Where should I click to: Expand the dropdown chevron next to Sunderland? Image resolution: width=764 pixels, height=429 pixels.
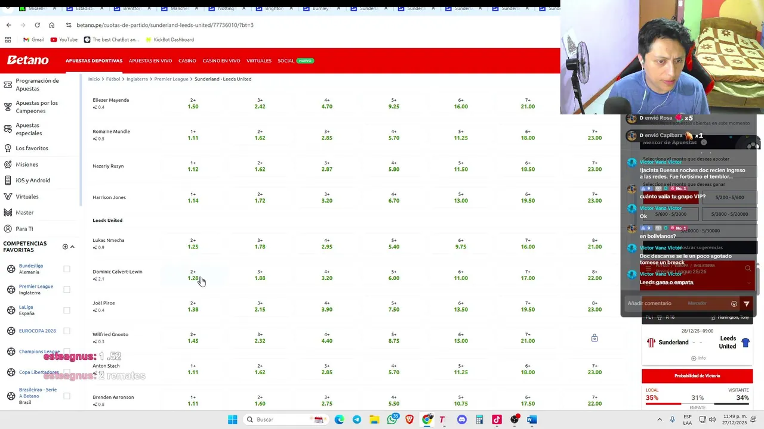(694, 343)
